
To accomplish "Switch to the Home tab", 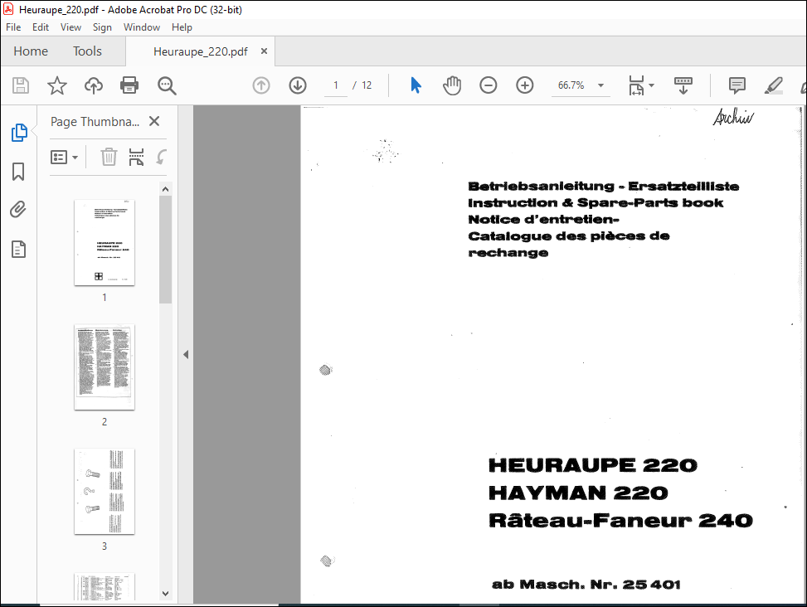I will point(31,51).
